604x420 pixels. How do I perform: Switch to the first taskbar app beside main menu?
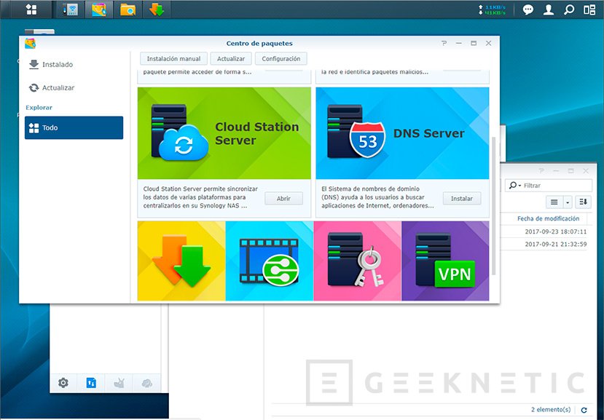[70, 9]
